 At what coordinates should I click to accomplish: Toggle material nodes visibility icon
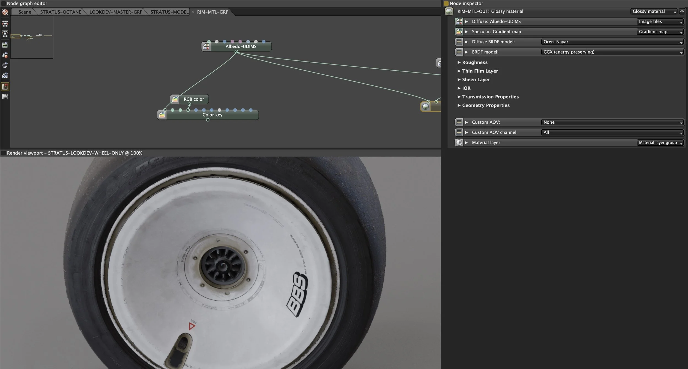pyautogui.click(x=5, y=65)
